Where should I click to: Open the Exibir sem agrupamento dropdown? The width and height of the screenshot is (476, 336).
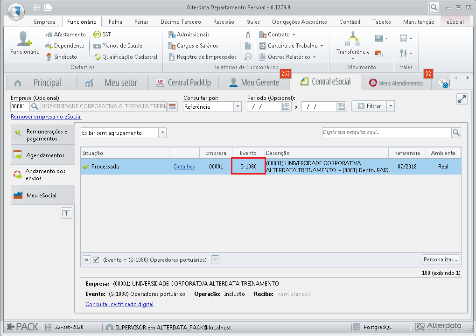[162, 133]
